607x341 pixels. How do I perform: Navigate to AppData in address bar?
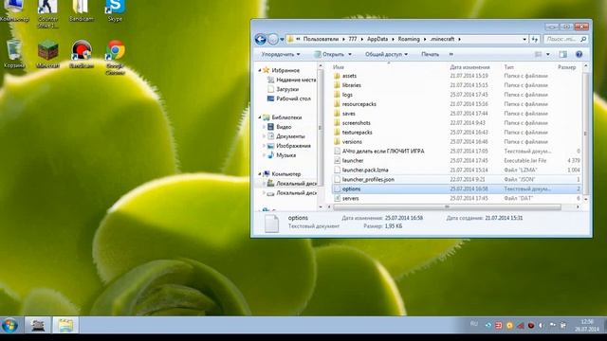coord(377,39)
